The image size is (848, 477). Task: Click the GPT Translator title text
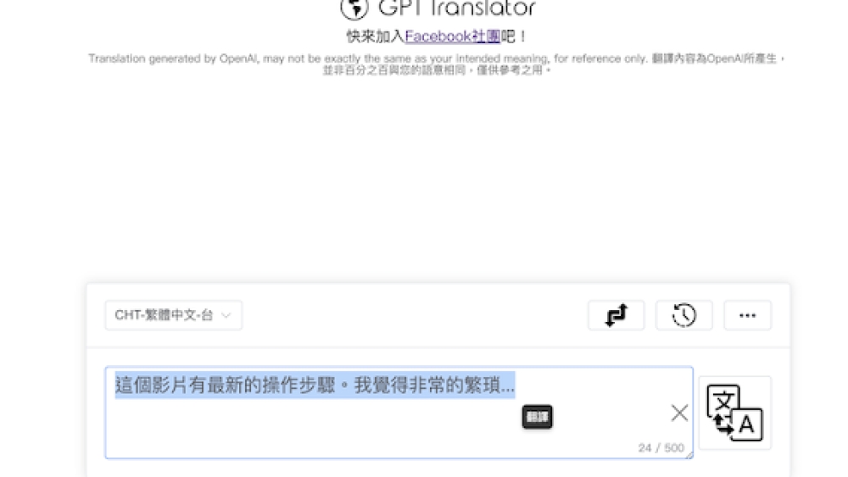point(457,8)
